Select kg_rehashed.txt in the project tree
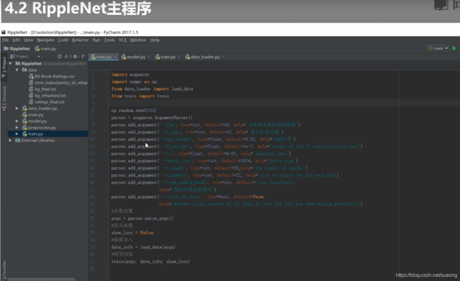Viewport: 460px width, 281px height. pos(50,96)
